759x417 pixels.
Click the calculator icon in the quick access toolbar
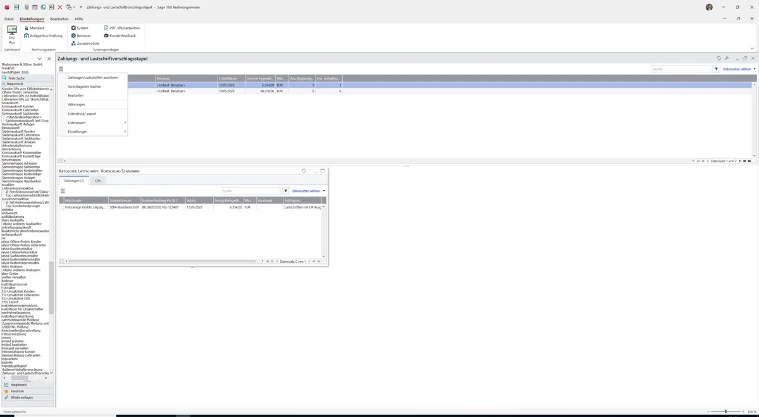click(x=26, y=7)
